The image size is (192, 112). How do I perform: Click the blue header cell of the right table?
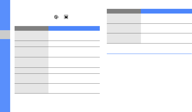166,11
